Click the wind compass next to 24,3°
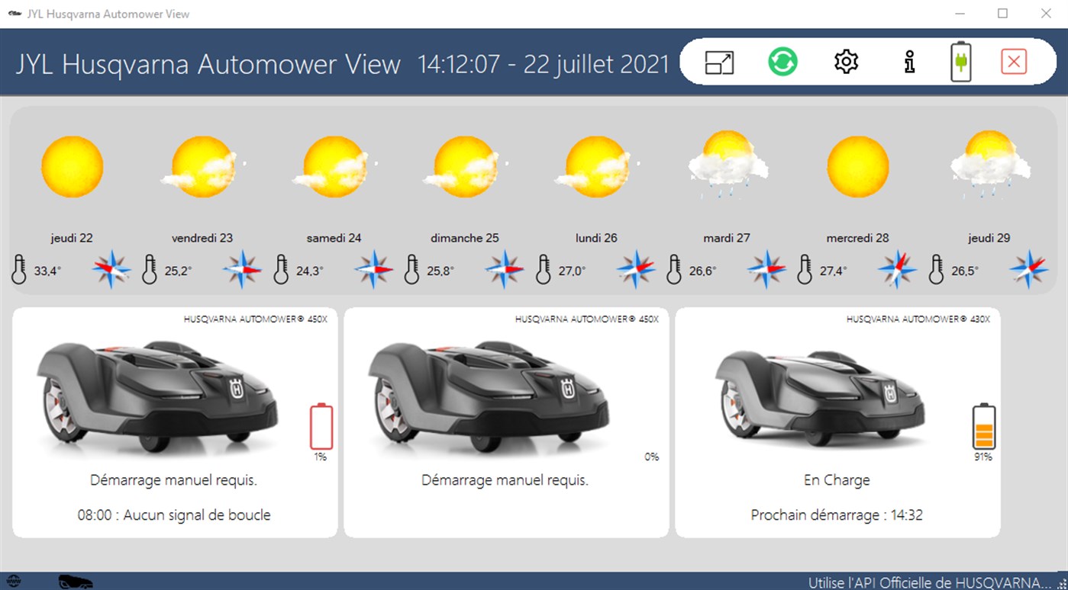 point(374,269)
